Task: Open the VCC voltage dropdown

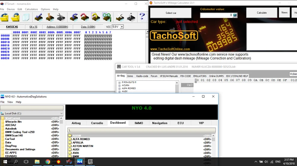Action: coord(122,27)
